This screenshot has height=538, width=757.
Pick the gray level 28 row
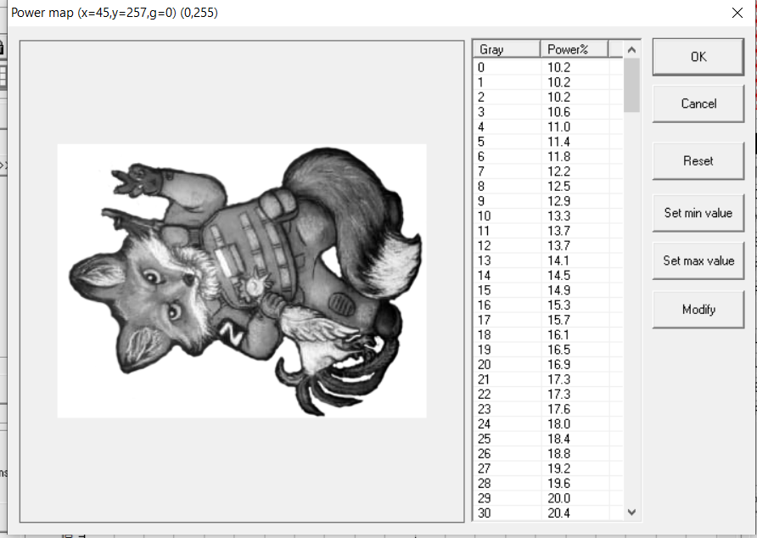tap(548, 484)
